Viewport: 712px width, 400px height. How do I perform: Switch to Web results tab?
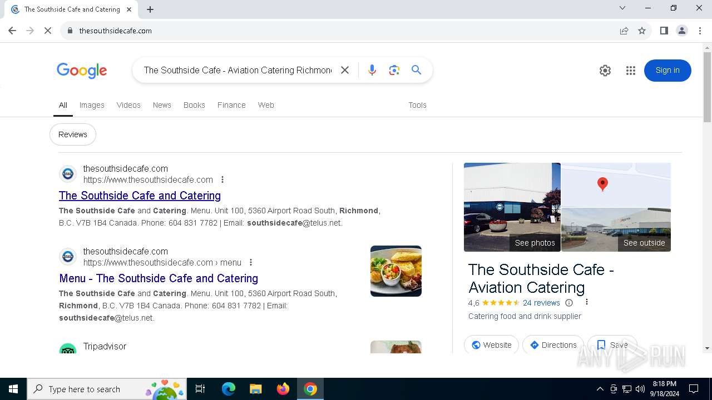coord(266,105)
